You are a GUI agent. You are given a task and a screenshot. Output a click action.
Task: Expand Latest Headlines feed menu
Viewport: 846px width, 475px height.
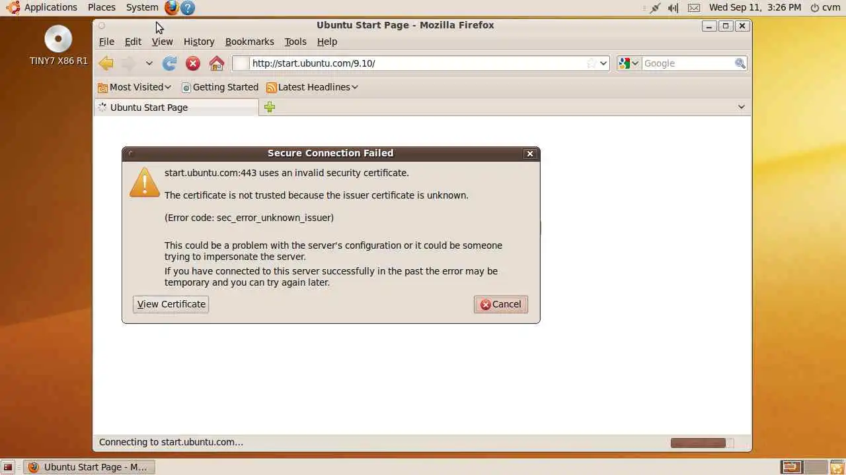click(312, 87)
